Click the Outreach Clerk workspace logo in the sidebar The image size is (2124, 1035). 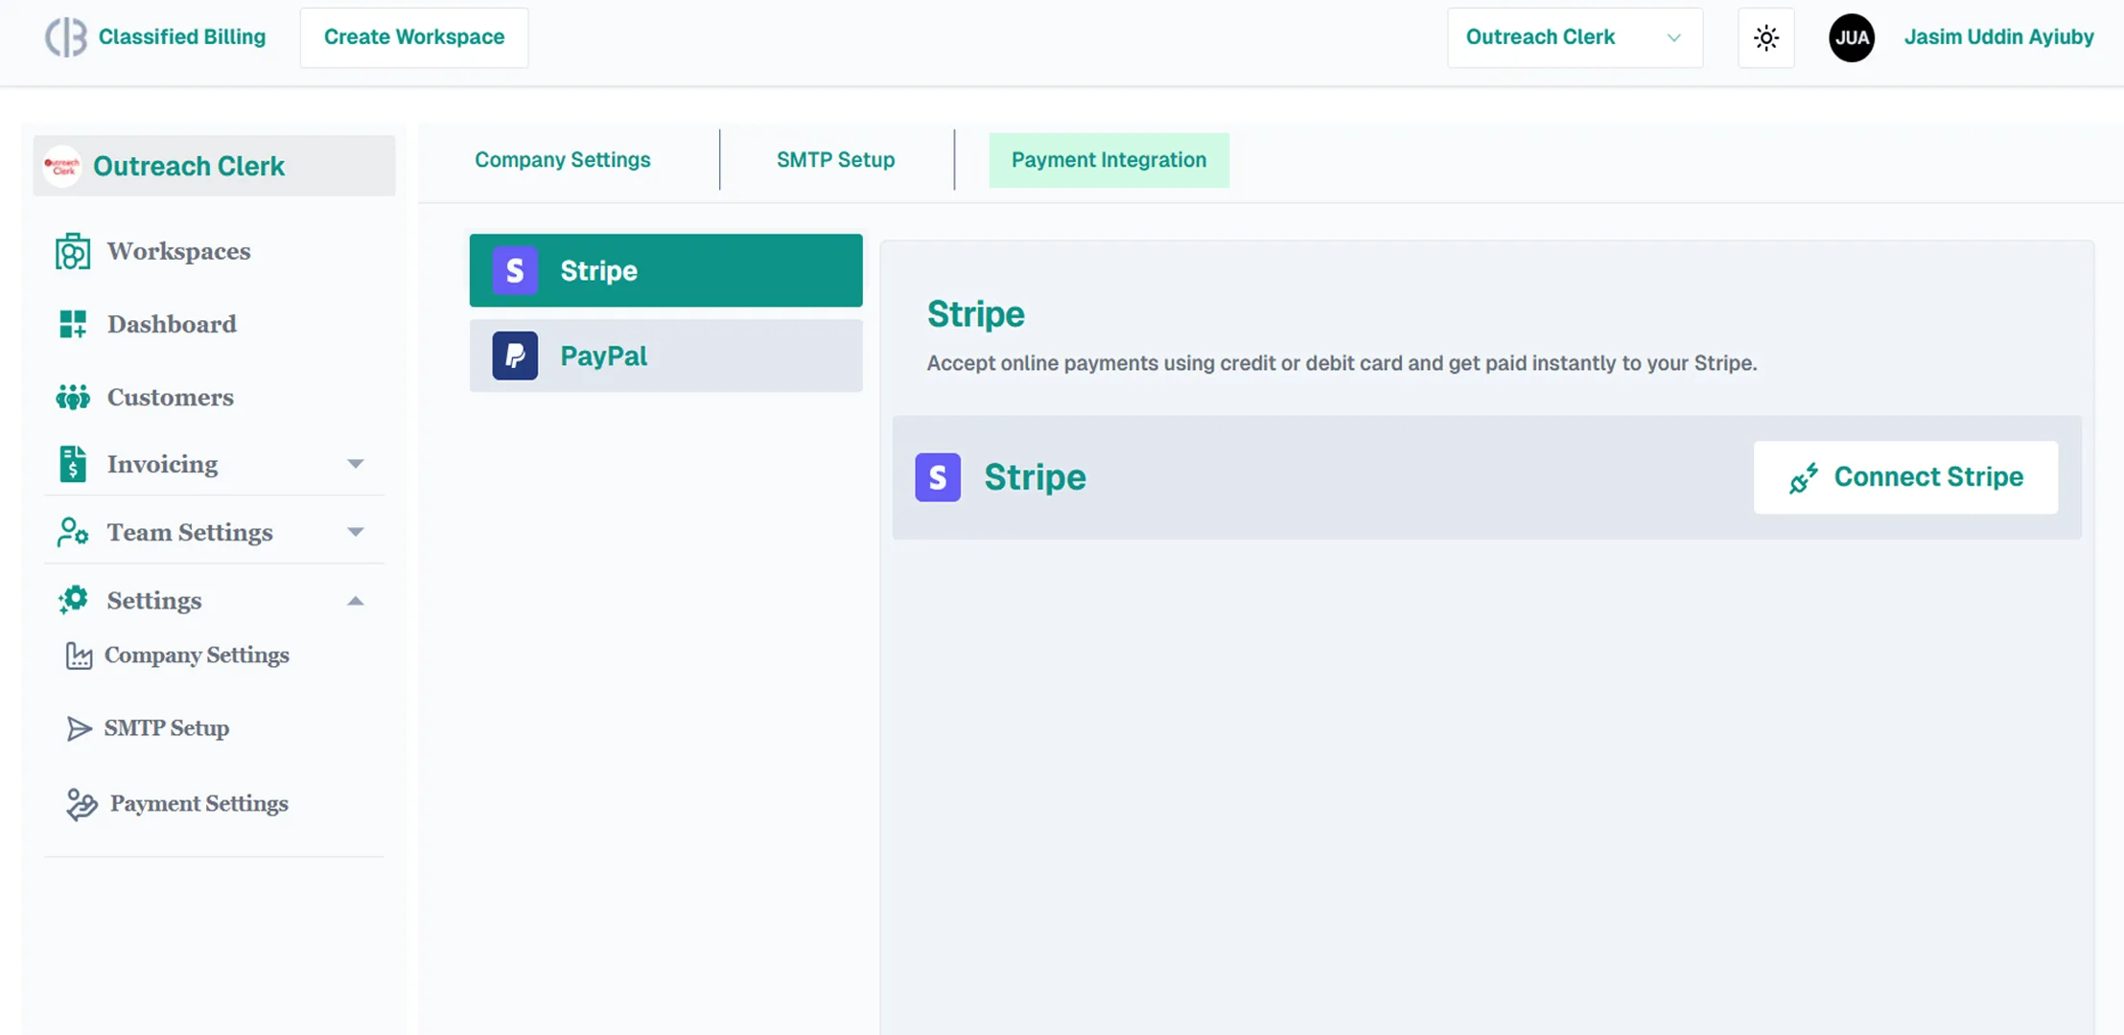click(x=62, y=166)
